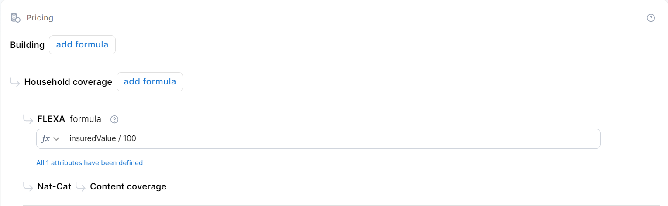The height and width of the screenshot is (206, 668).
Task: Expand the chevron next to fx
Action: coord(56,139)
